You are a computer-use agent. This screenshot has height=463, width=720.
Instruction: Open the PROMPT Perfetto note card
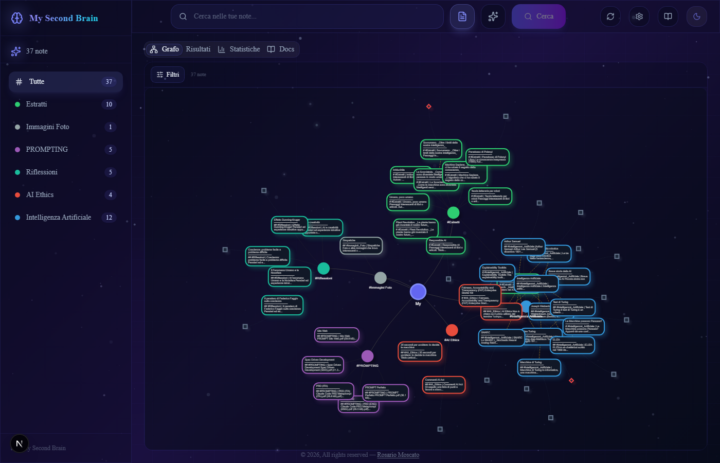[x=386, y=393]
